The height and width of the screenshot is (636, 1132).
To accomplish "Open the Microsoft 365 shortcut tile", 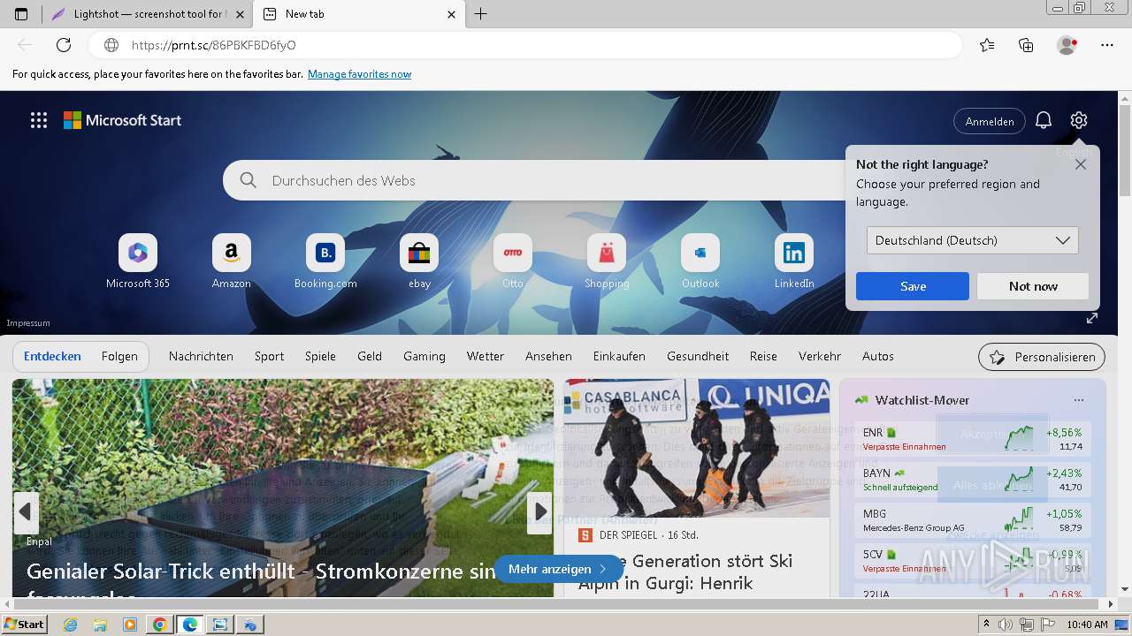I will click(138, 261).
